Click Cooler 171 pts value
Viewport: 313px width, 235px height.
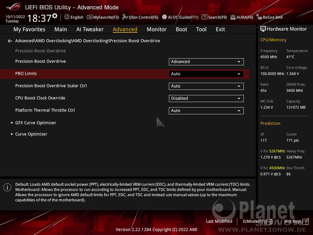pos(293,140)
